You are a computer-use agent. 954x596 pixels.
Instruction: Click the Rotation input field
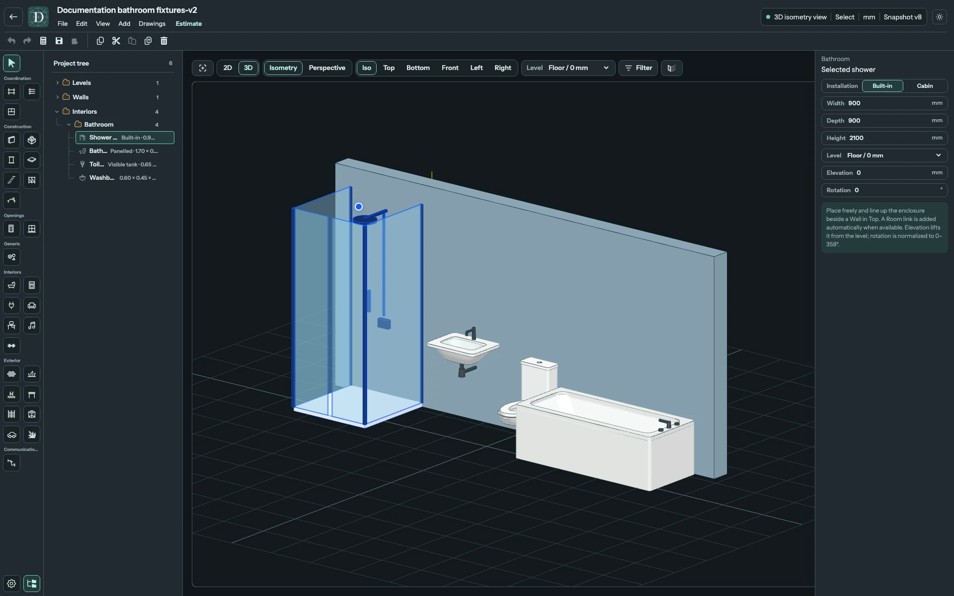tap(884, 190)
